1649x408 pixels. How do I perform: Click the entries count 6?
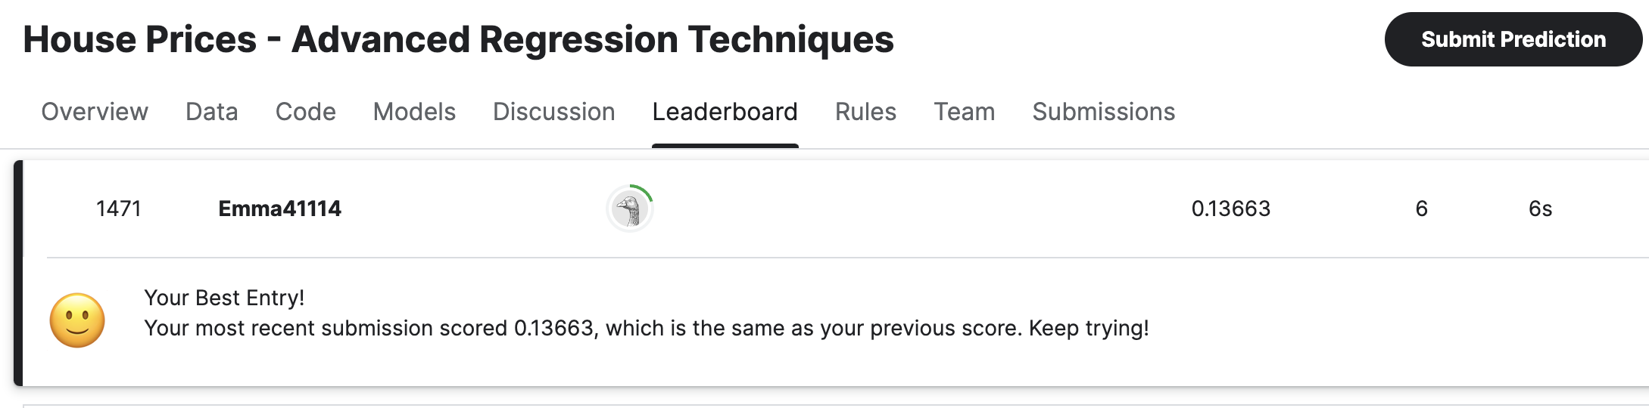1421,209
